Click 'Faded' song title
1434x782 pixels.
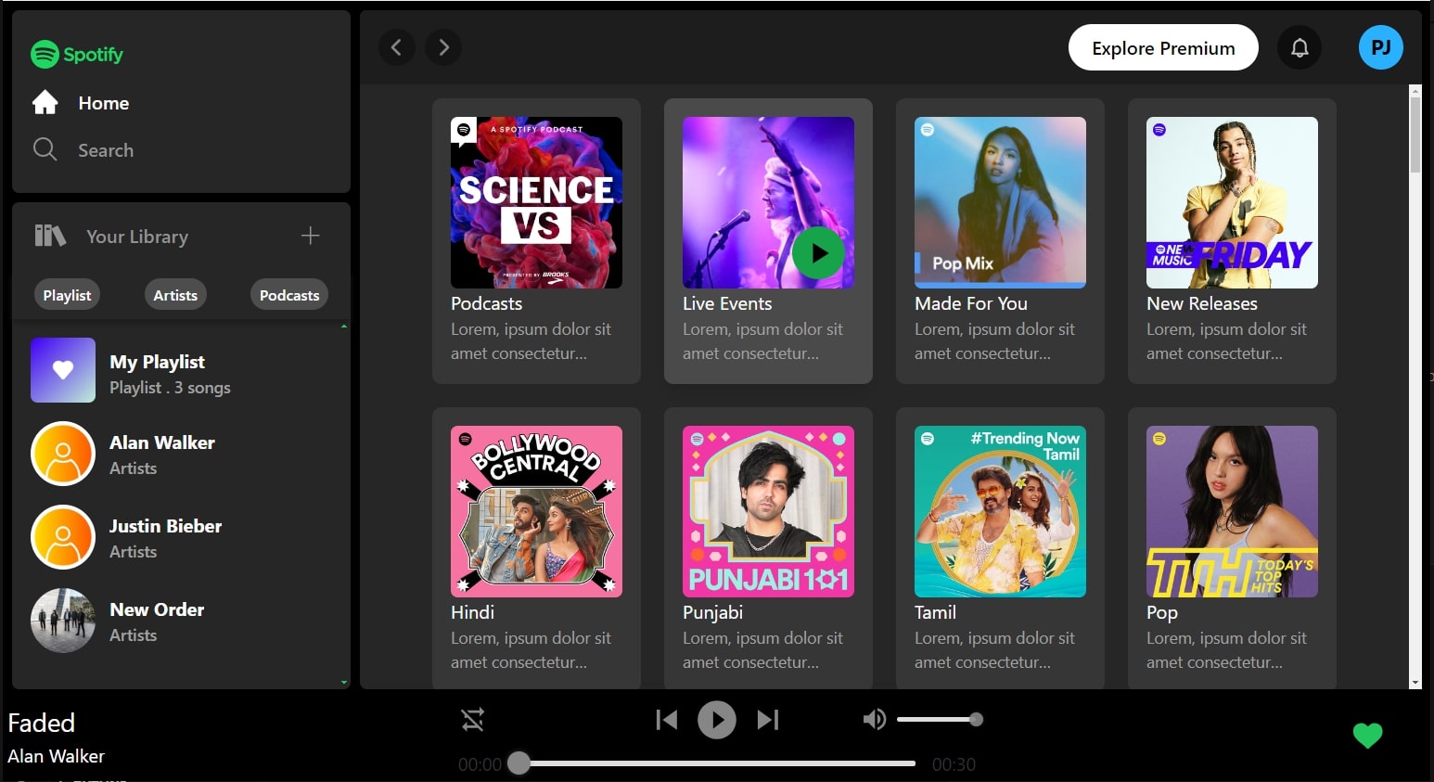[41, 723]
